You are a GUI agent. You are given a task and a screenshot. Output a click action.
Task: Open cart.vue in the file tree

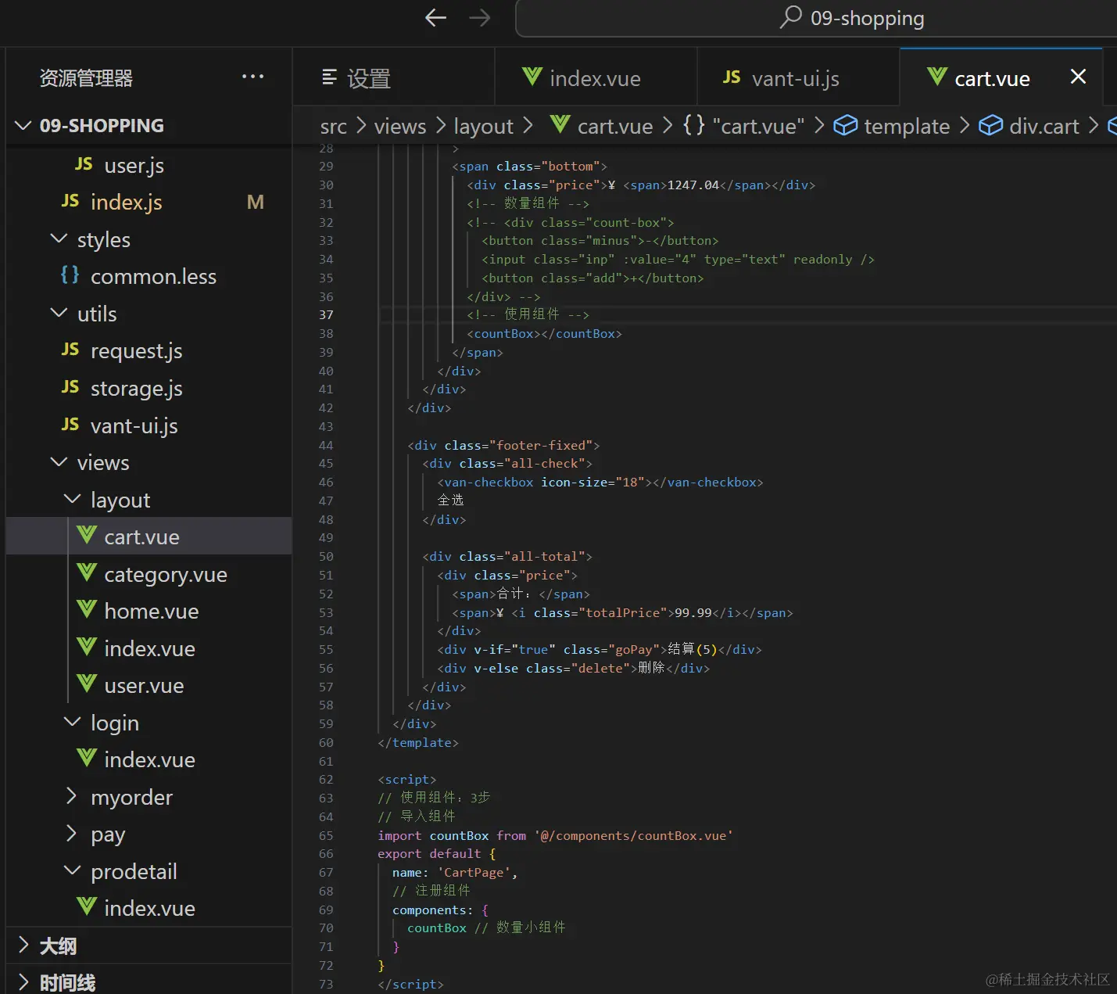coord(149,536)
